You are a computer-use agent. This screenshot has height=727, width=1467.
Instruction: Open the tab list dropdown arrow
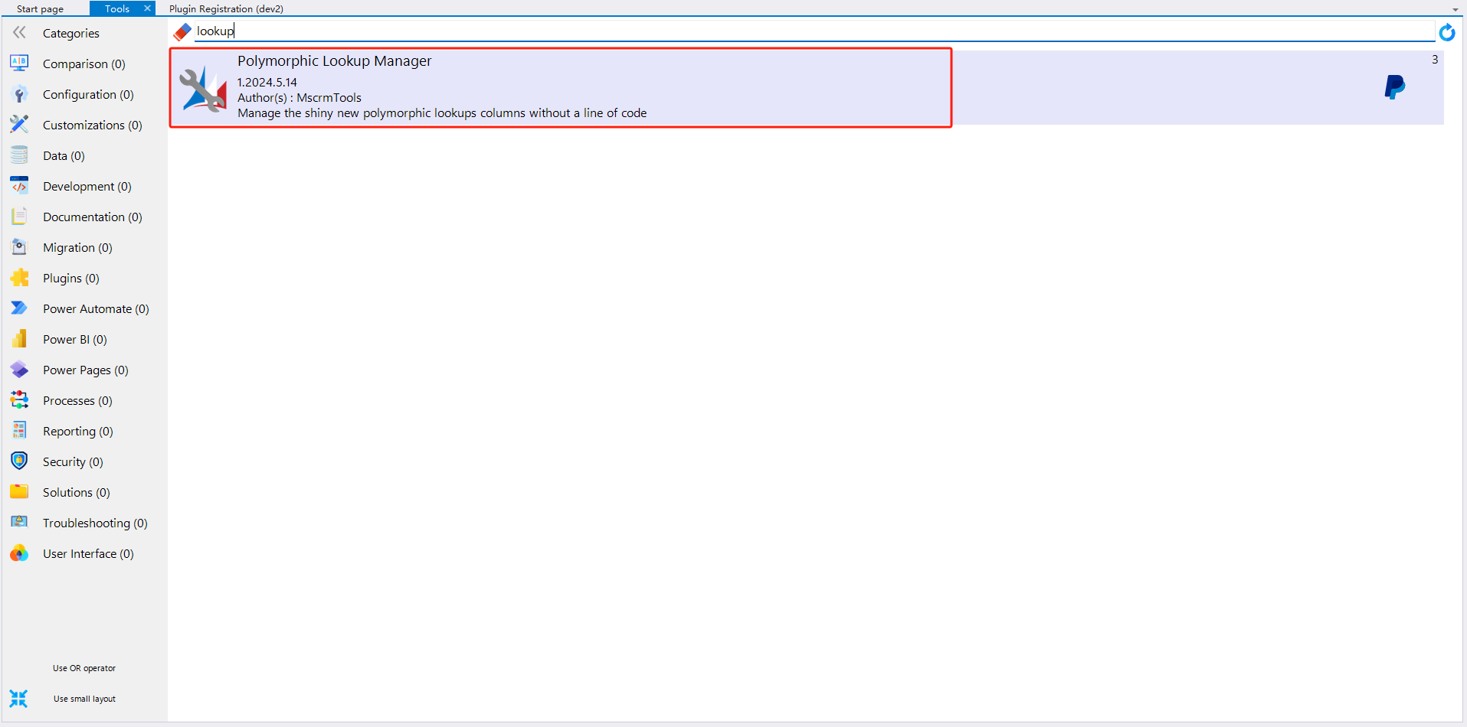coord(1455,9)
